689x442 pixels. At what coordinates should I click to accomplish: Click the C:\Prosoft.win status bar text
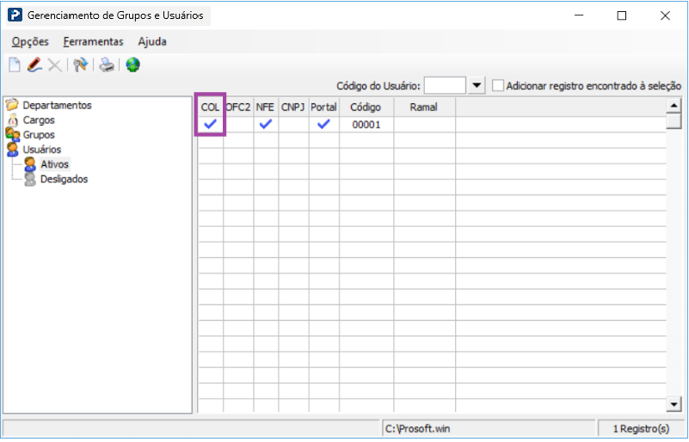point(417,429)
